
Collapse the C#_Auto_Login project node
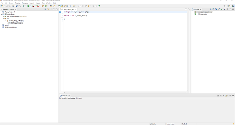(x=1, y=14)
